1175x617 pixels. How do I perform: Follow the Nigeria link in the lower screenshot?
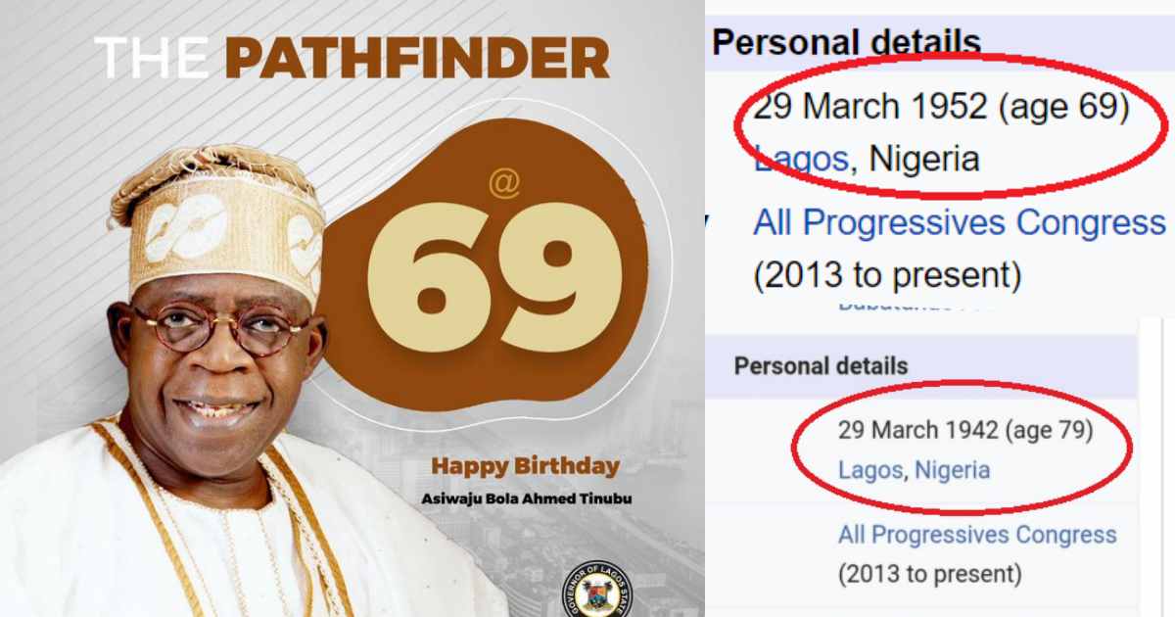(x=953, y=470)
